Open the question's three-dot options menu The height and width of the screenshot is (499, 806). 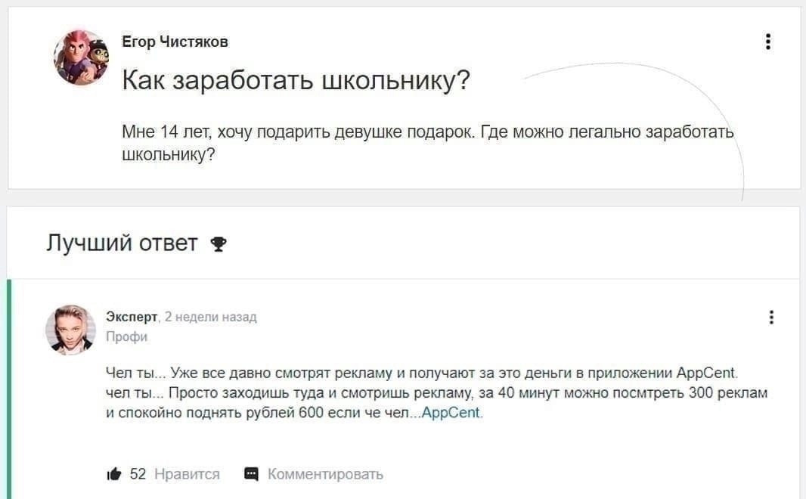click(768, 42)
